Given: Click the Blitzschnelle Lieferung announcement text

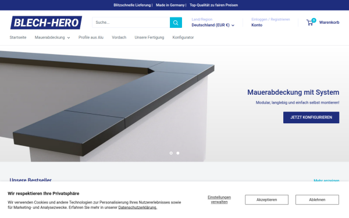Looking at the screenshot, I should (132, 5).
